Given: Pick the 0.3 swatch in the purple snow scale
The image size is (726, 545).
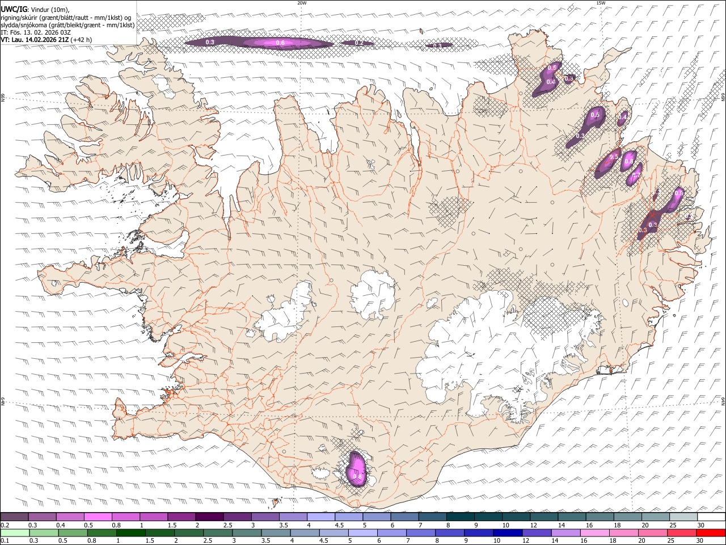Looking at the screenshot, I should pyautogui.click(x=42, y=517).
